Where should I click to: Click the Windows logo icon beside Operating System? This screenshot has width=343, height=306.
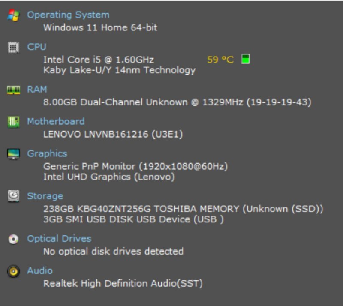[x=13, y=15]
